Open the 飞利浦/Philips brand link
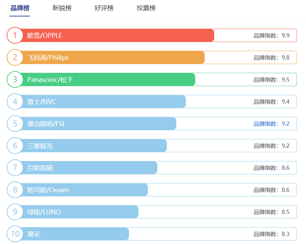This screenshot has width=306, height=244. pyautogui.click(x=48, y=57)
